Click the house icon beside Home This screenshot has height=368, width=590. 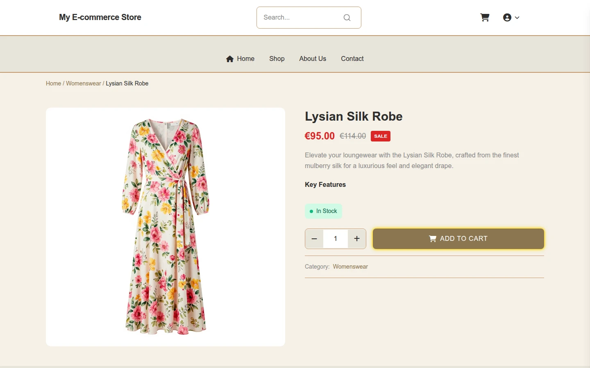tap(230, 59)
